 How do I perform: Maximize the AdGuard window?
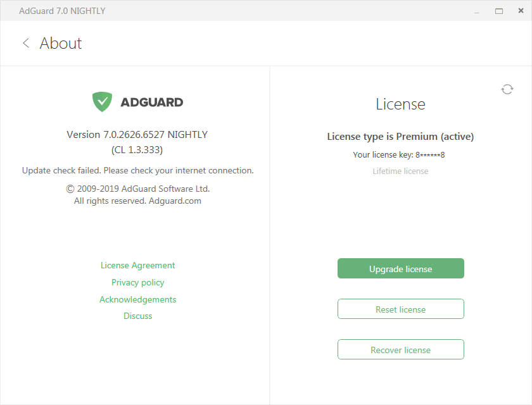point(498,11)
